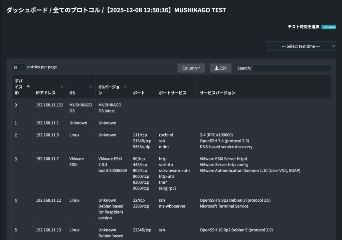
Task: Open device ID 1 link
Action: click(16, 123)
